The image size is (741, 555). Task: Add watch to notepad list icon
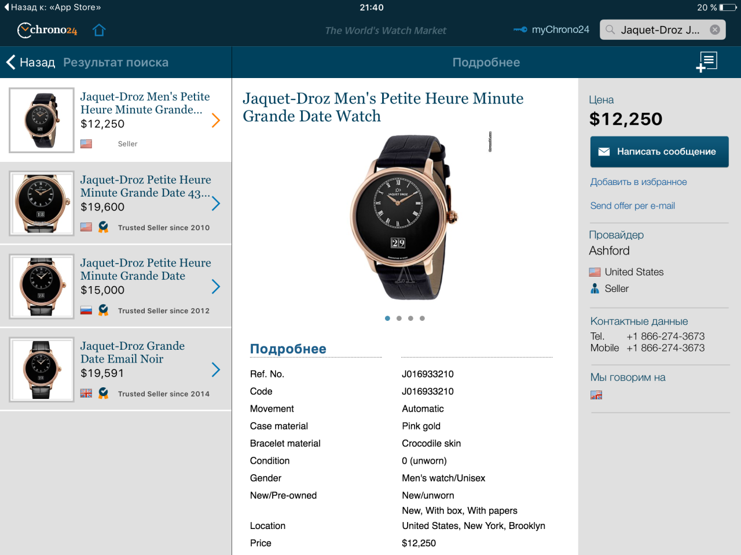[x=707, y=62]
